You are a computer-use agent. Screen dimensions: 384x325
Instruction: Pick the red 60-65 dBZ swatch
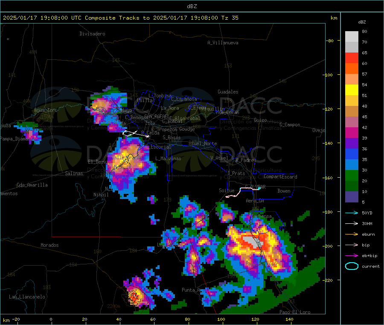(x=352, y=58)
